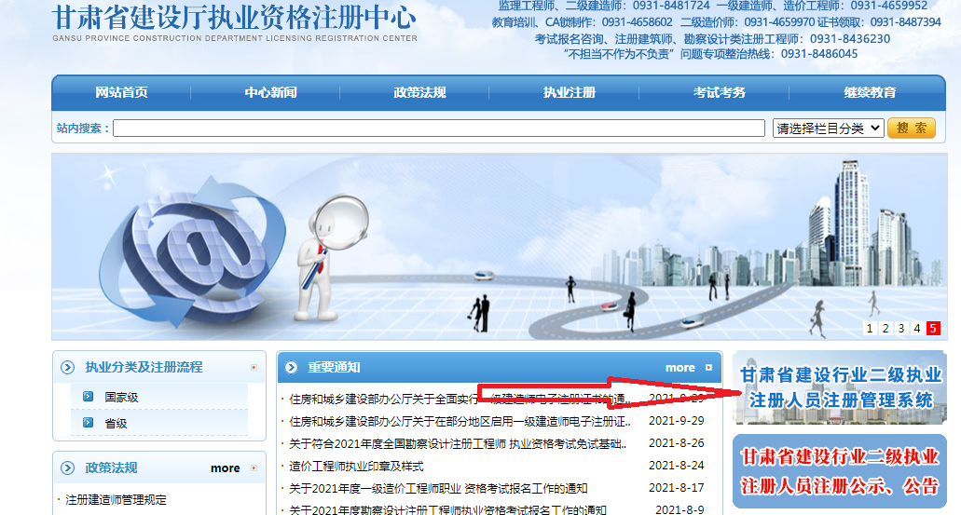Click the small red icon after 重要通知 more

(x=708, y=368)
